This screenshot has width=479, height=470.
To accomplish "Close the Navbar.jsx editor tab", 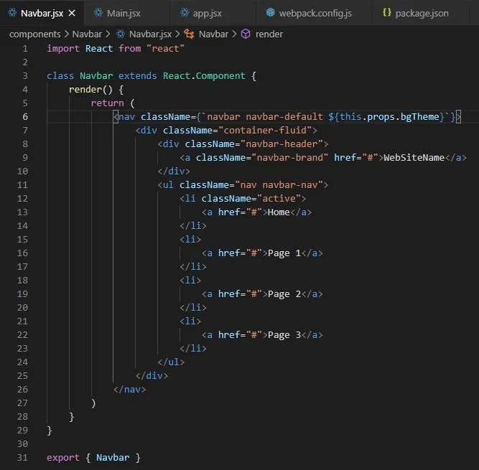I will point(72,12).
